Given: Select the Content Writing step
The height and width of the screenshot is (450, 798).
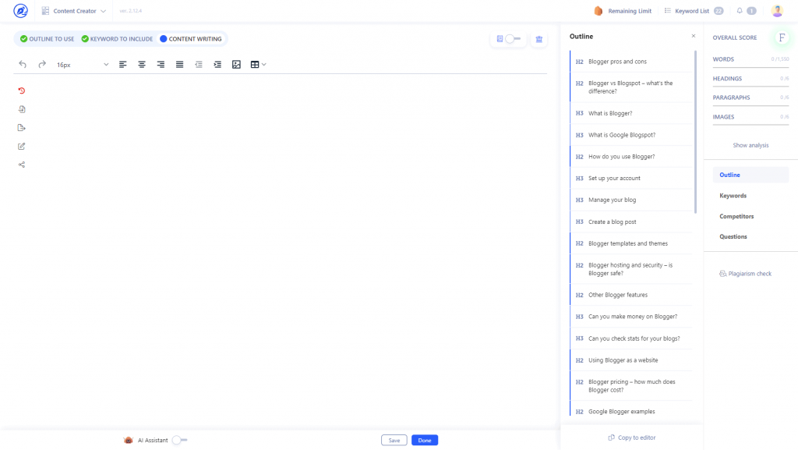Looking at the screenshot, I should (191, 39).
